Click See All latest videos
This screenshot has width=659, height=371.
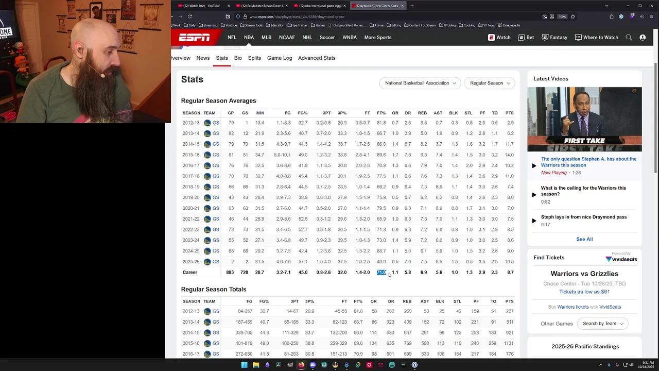click(x=584, y=239)
